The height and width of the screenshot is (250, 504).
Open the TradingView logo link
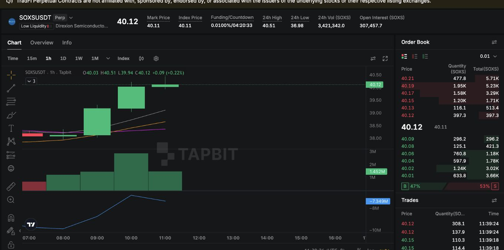(31, 224)
